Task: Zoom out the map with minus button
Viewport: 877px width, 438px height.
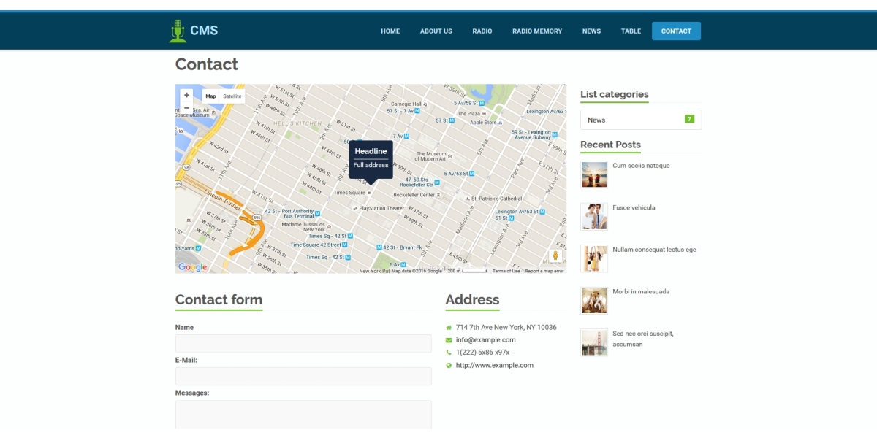Action: tap(186, 108)
